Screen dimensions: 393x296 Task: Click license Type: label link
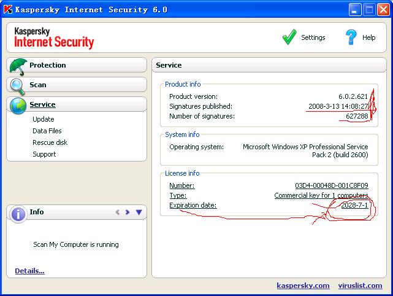[178, 195]
